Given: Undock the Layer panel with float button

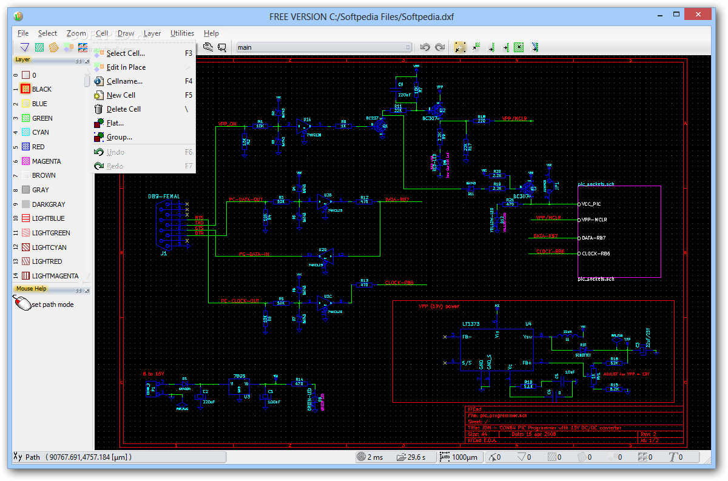Looking at the screenshot, I should [78, 61].
